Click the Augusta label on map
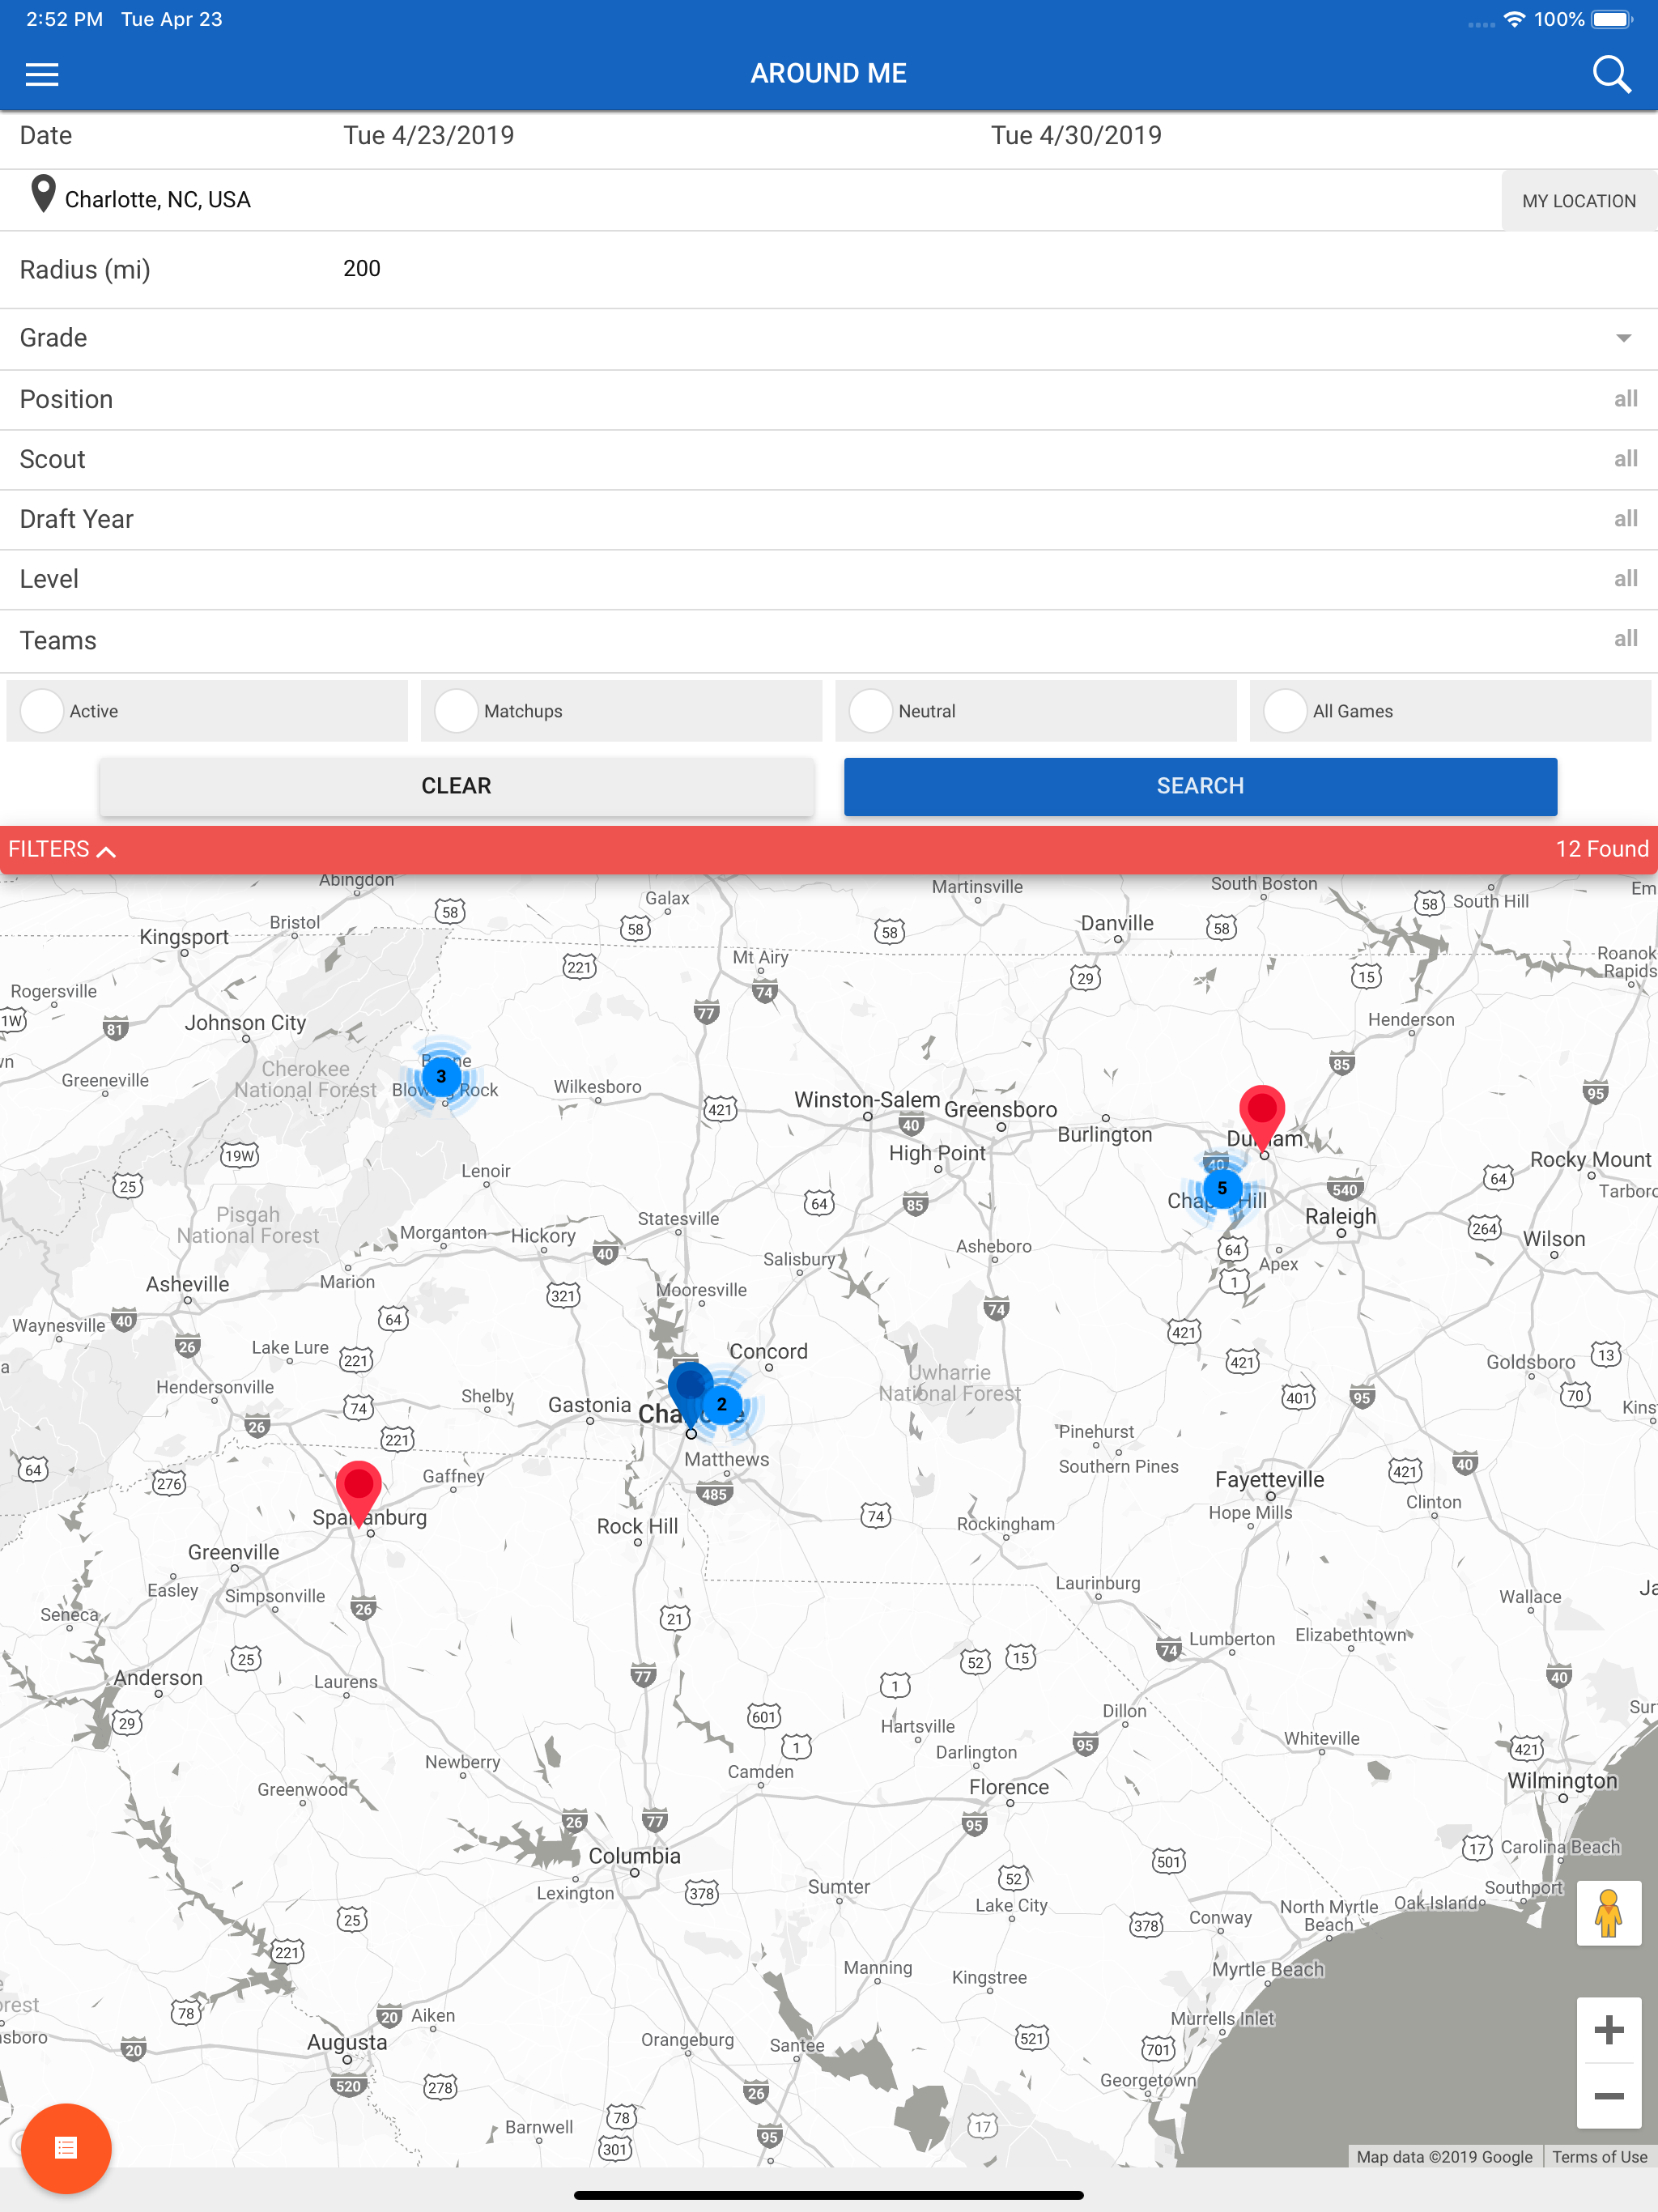 point(346,2042)
